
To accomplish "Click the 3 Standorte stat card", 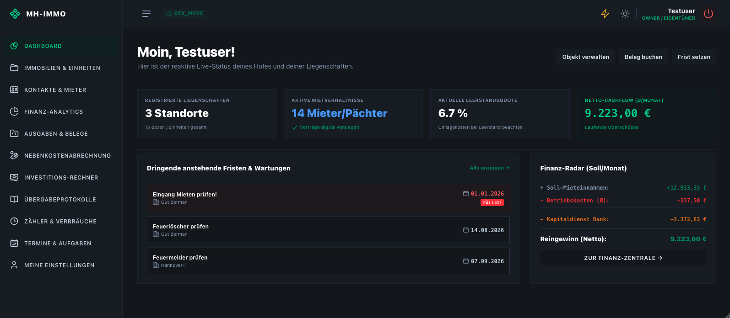I will 207,114.
